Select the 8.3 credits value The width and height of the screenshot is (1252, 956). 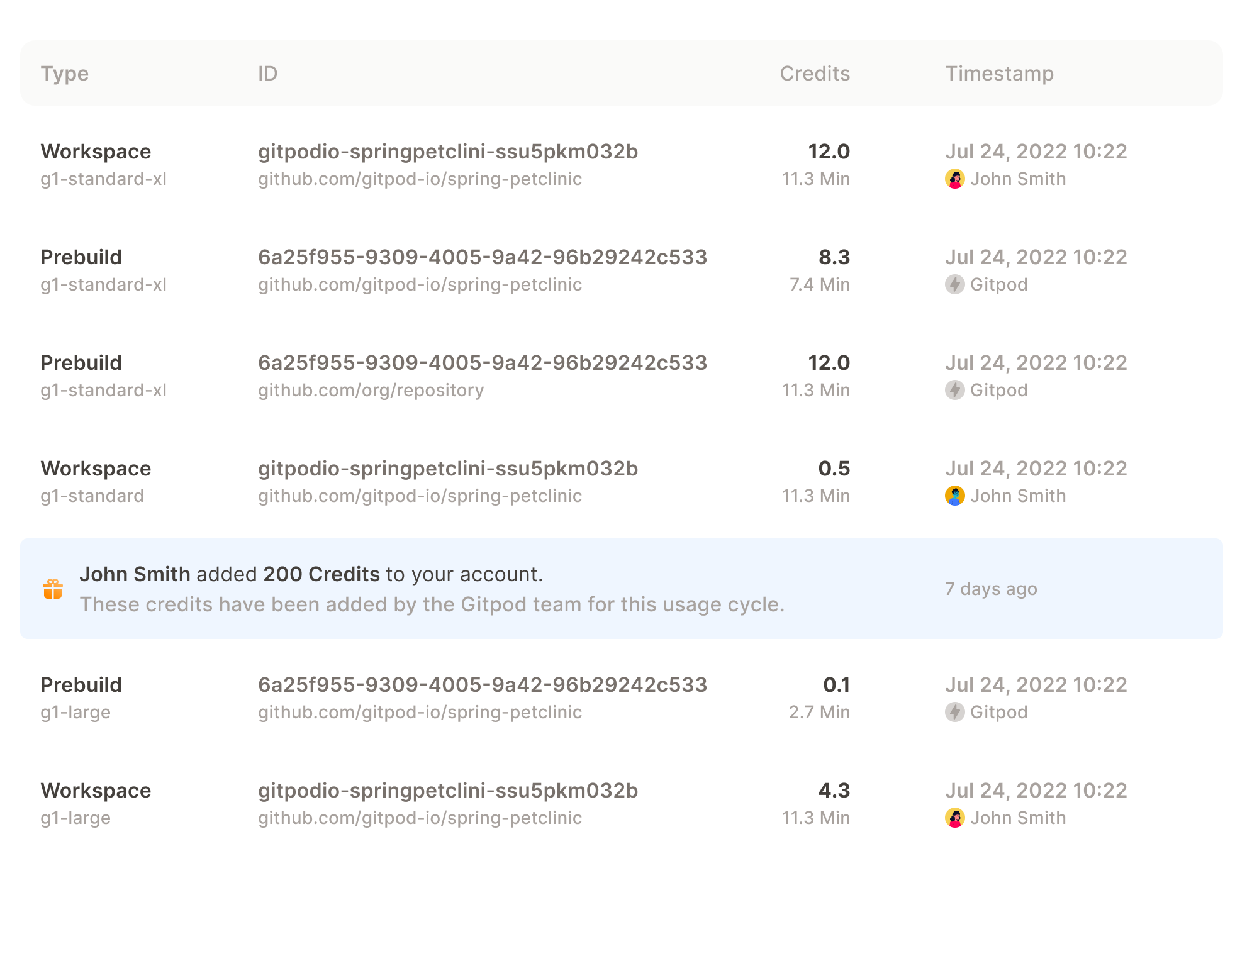pyautogui.click(x=834, y=257)
